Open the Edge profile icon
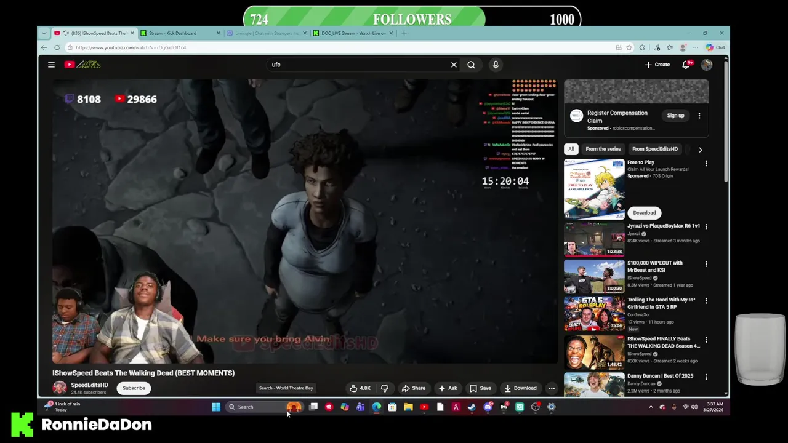788x443 pixels. (x=683, y=47)
